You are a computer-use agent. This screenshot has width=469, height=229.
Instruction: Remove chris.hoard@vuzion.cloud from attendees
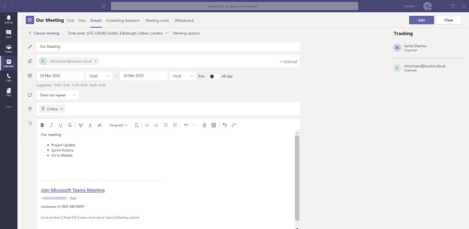tap(96, 61)
